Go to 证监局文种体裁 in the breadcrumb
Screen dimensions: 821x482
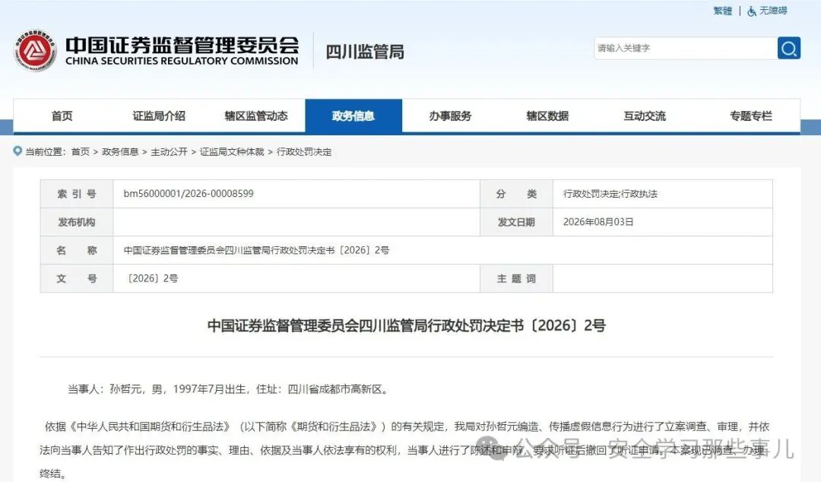pyautogui.click(x=232, y=152)
